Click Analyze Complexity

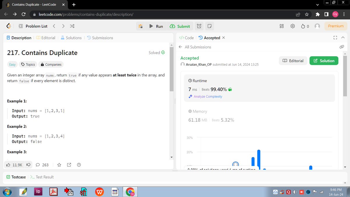point(205,96)
